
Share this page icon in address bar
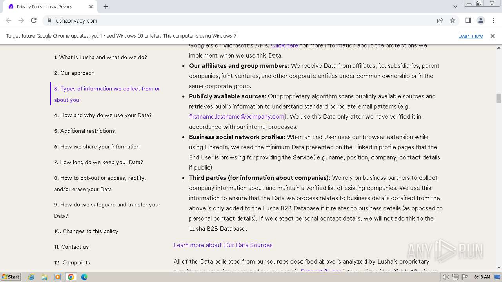tap(440, 20)
